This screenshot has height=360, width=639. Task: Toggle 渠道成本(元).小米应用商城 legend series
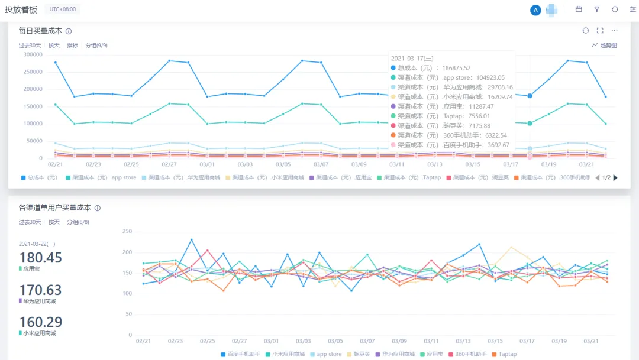click(265, 177)
